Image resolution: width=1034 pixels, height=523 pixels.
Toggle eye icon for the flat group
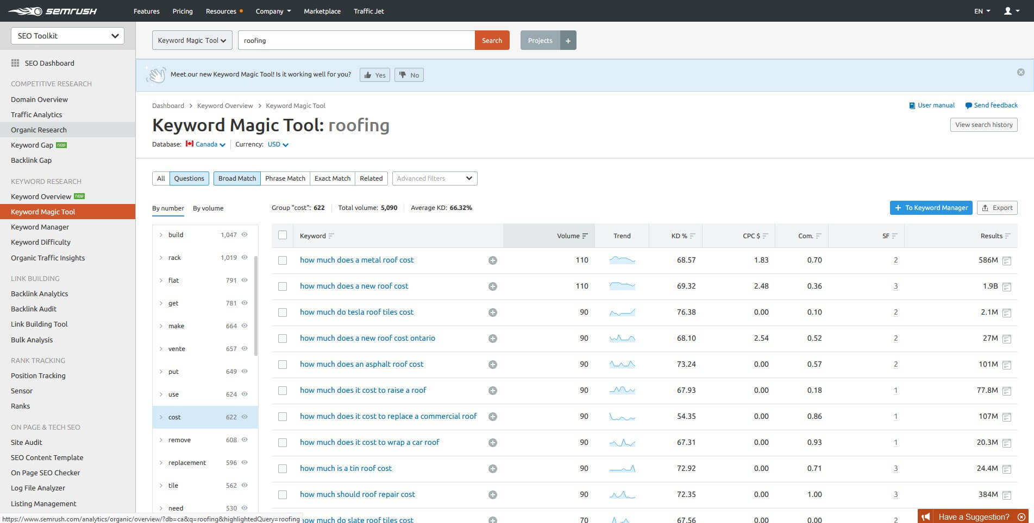(x=245, y=280)
